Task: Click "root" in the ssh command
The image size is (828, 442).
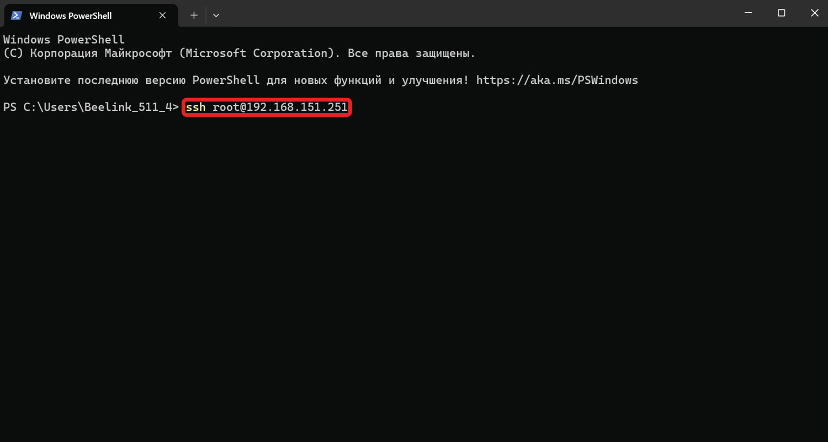Action: [x=226, y=107]
